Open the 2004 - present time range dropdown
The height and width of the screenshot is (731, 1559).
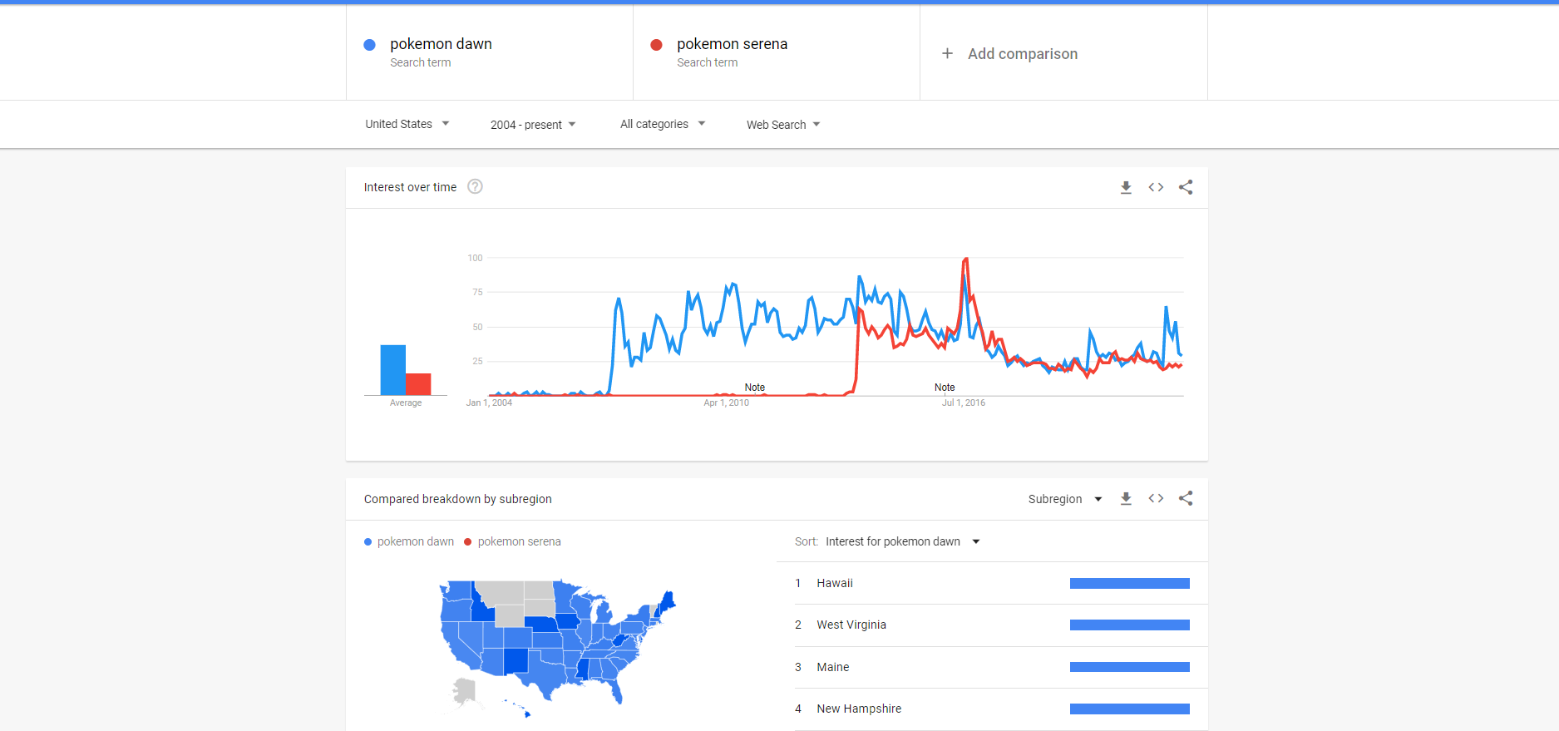(x=532, y=125)
